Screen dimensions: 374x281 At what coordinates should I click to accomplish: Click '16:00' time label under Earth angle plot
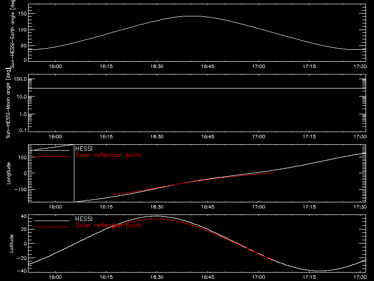click(55, 66)
